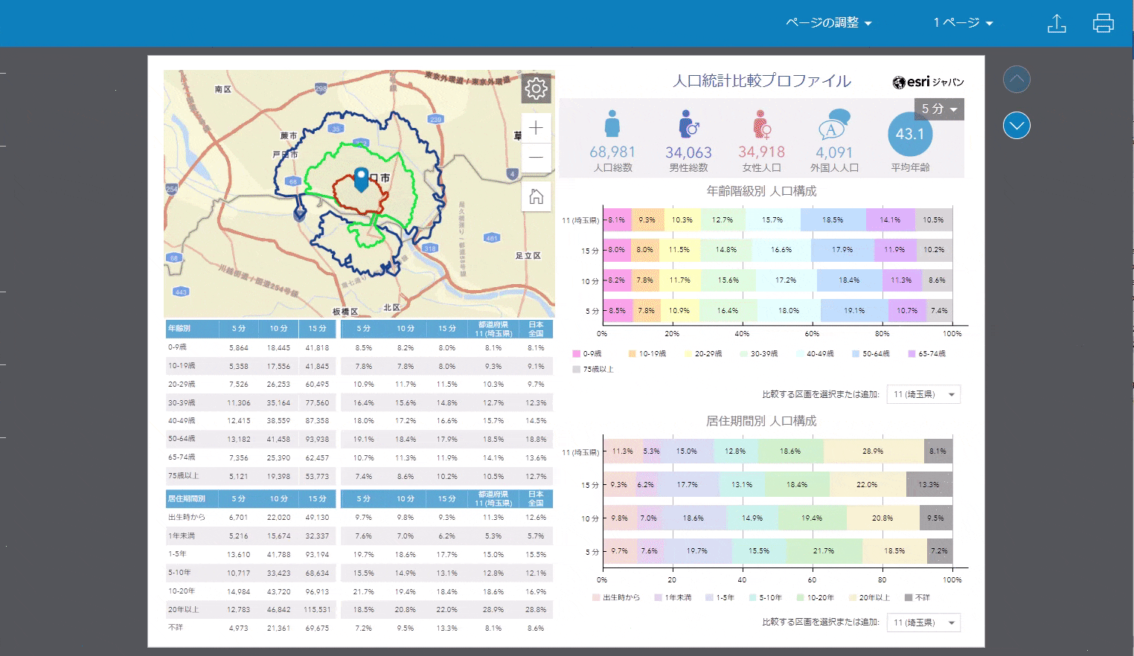Click the esri ジャパン logo

point(928,82)
